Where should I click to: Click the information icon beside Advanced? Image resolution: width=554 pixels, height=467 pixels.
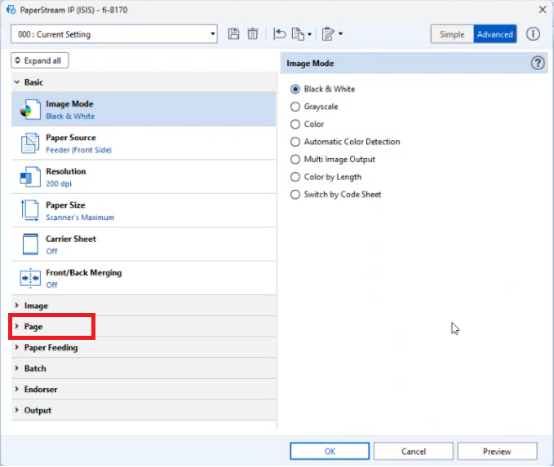tap(533, 34)
